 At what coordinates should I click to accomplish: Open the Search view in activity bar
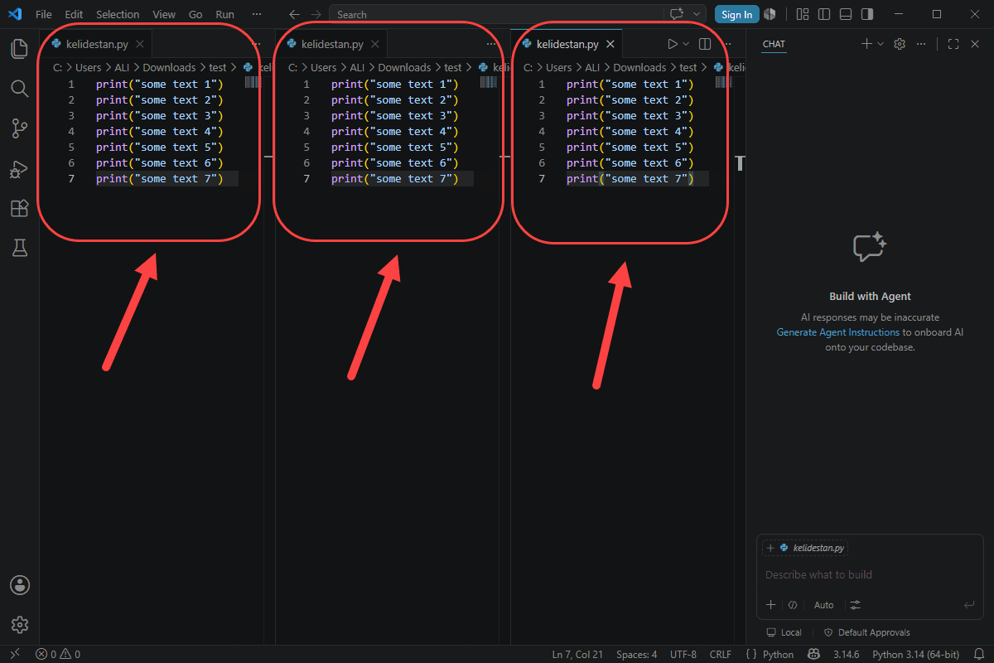[20, 88]
